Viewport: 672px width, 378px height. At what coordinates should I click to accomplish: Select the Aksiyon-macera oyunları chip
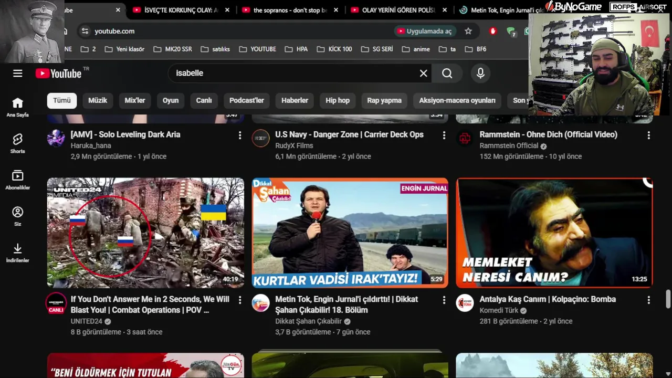coord(457,100)
